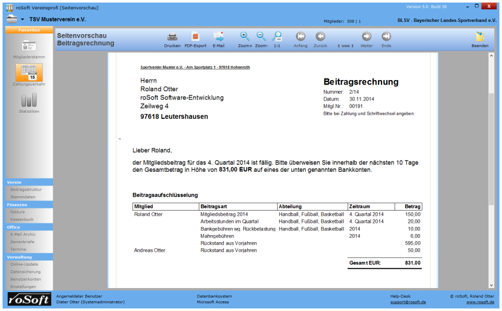
Task: Jump to first page with Anfang
Action: coord(300,37)
